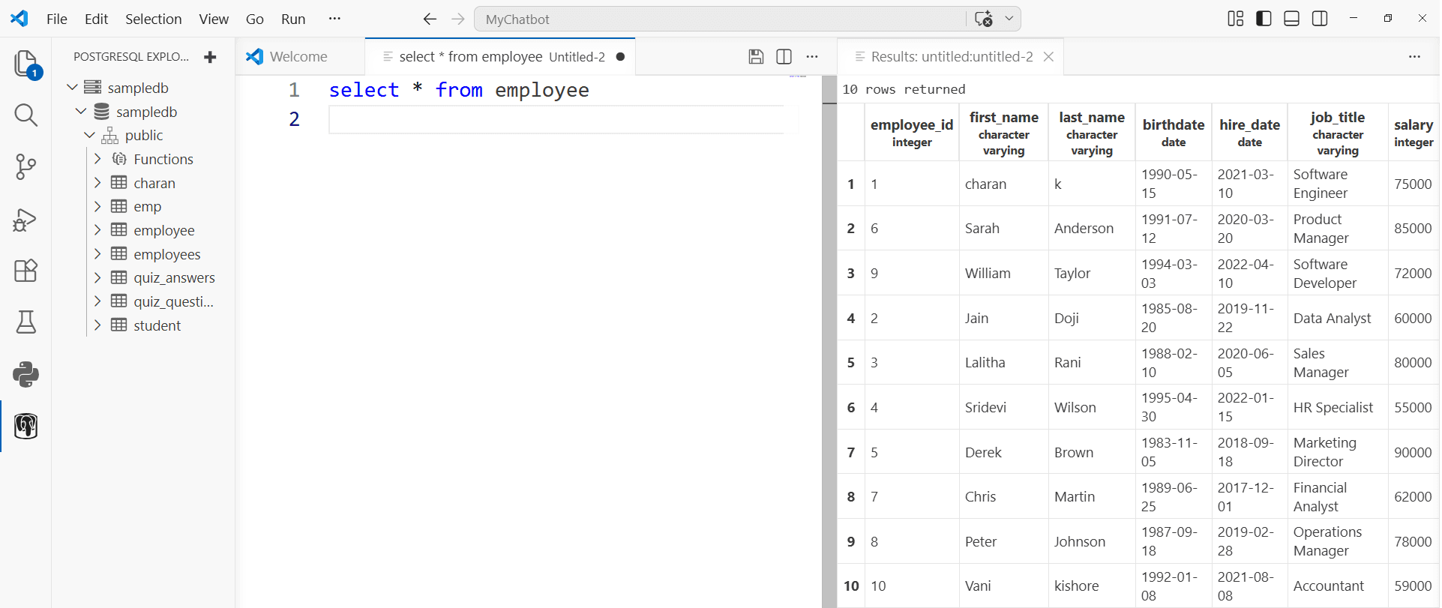
Task: Toggle the bottom panel visibility
Action: coord(1291,19)
